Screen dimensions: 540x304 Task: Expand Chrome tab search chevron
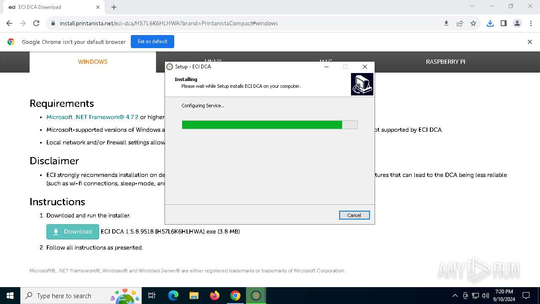pos(472,6)
